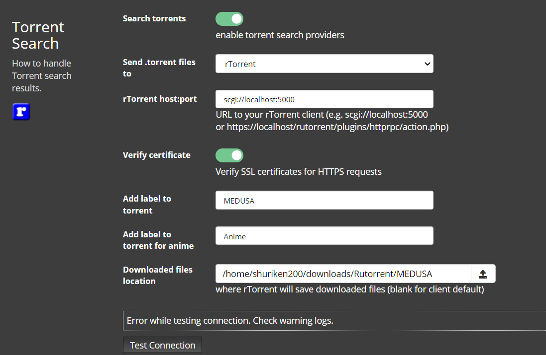Enable torrent search providers switch
This screenshot has height=355, width=546.
click(x=229, y=18)
